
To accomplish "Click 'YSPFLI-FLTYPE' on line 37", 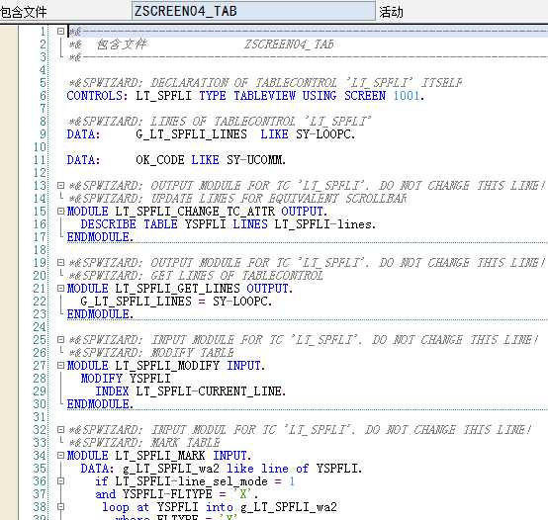I will pos(167,494).
